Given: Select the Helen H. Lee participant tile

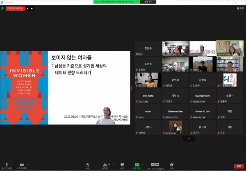Looking at the screenshot, I should (x=203, y=112).
